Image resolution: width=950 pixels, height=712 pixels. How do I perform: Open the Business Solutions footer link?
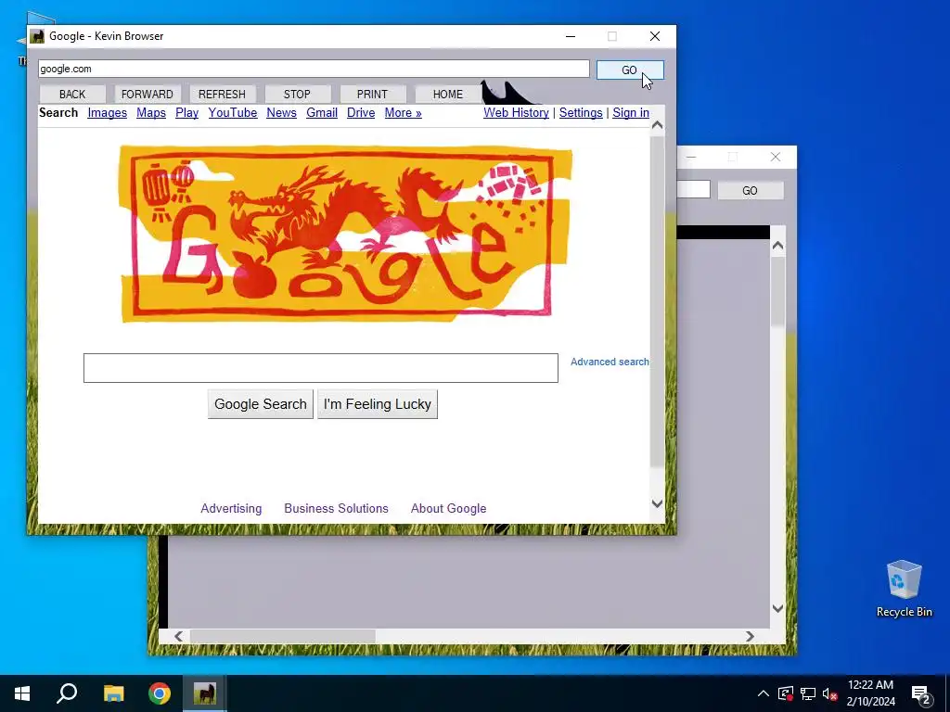click(x=336, y=509)
